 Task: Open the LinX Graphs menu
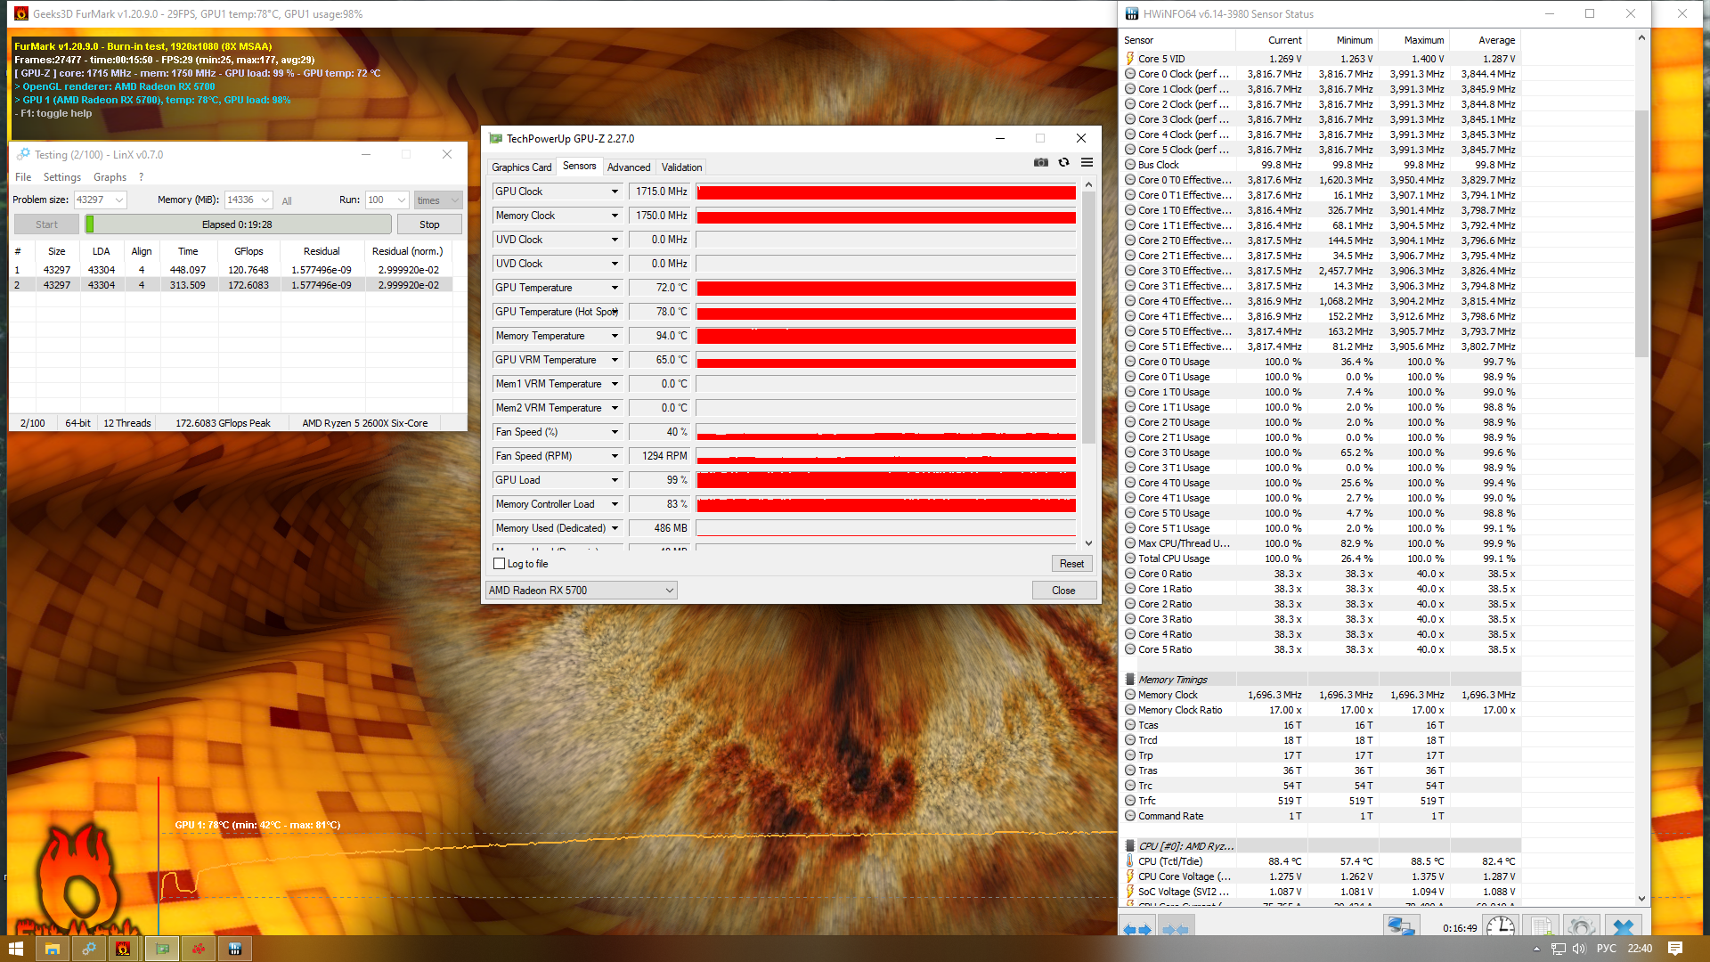coord(110,177)
